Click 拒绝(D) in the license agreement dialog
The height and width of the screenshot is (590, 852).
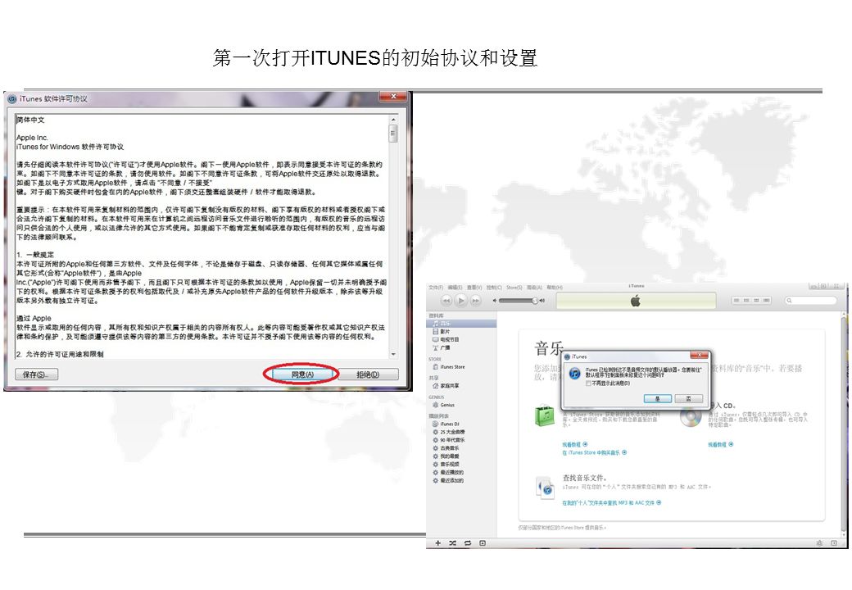click(368, 374)
